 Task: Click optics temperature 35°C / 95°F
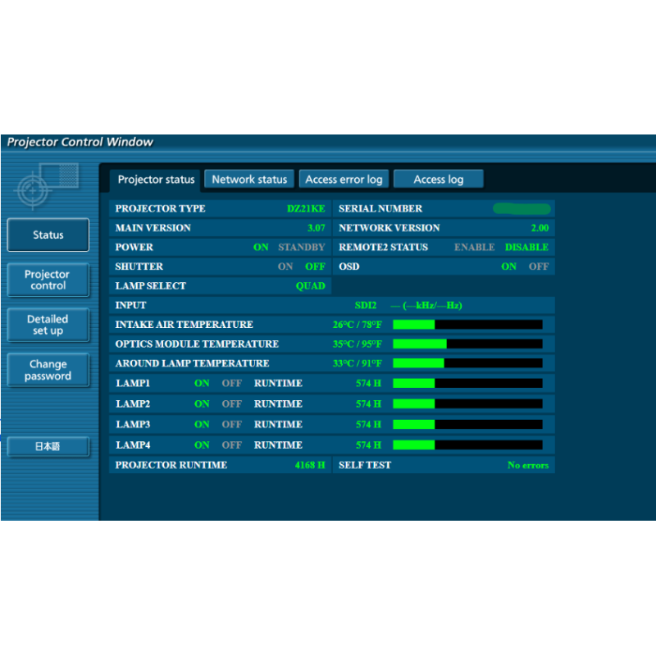tap(358, 344)
